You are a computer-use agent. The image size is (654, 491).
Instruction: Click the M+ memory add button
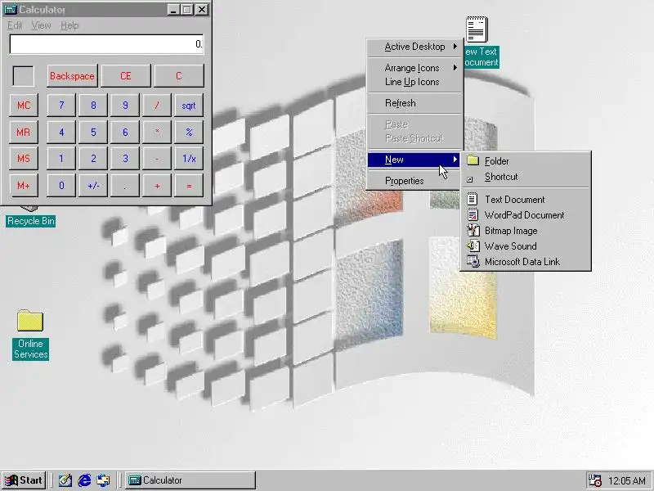24,186
